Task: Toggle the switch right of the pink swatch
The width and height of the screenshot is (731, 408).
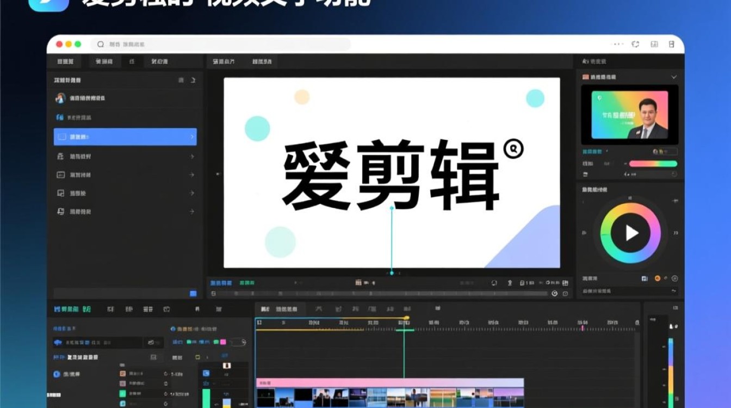Action: 239,342
